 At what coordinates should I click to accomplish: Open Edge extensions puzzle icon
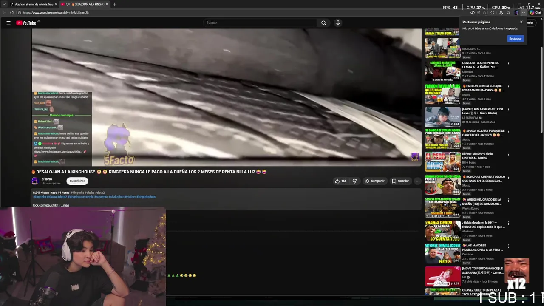click(492, 13)
